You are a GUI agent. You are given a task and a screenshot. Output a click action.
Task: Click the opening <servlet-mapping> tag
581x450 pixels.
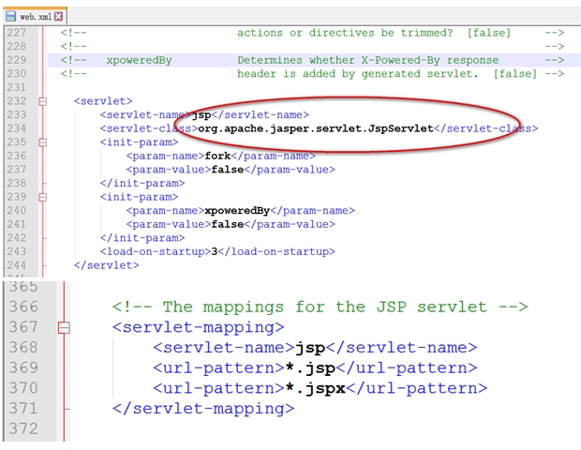(x=199, y=327)
